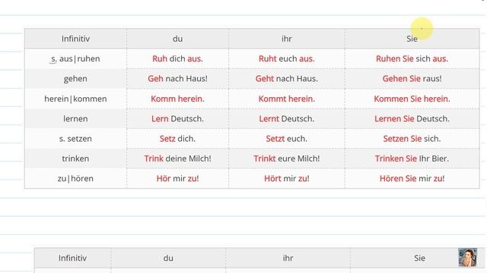Click the 'Infinitiv' header in top table

coord(75,39)
